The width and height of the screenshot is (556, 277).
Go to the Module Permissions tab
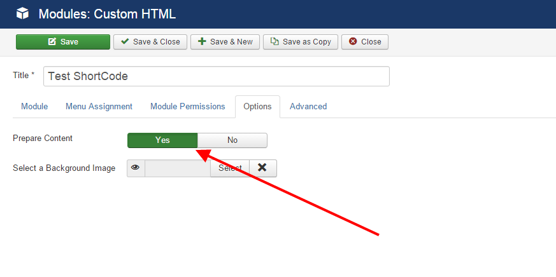(188, 107)
